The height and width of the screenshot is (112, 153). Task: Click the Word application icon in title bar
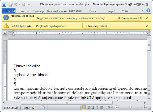click(4, 5)
